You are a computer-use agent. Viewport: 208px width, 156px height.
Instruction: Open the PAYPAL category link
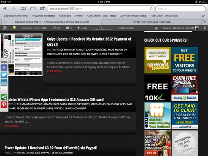point(45,153)
